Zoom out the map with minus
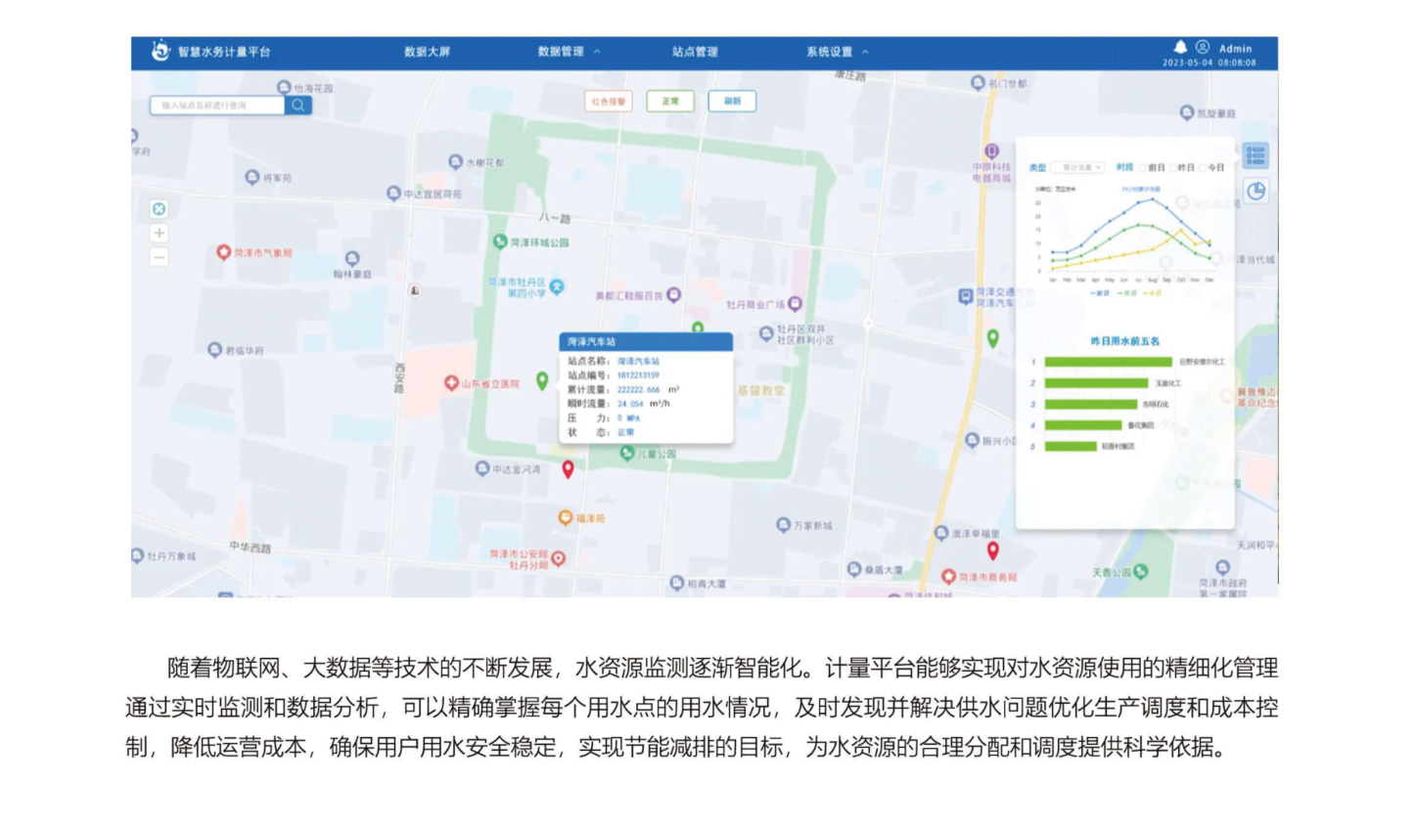Screen dimensions: 1415x827 coord(160,257)
